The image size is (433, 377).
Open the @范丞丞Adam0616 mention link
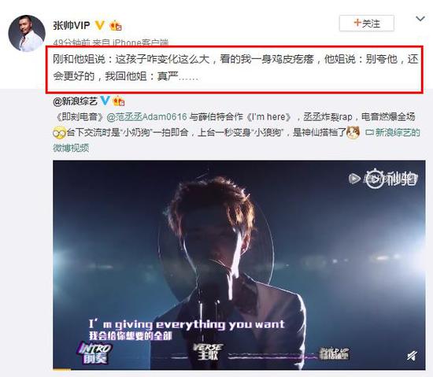(x=146, y=116)
